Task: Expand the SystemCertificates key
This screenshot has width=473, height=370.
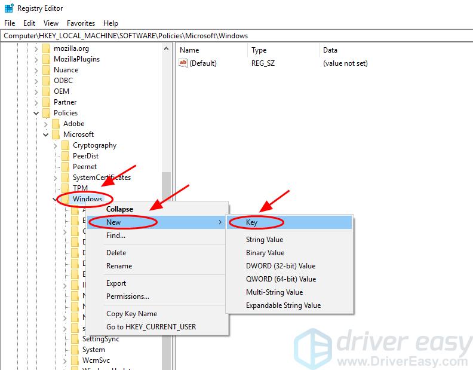Action: tap(56, 178)
